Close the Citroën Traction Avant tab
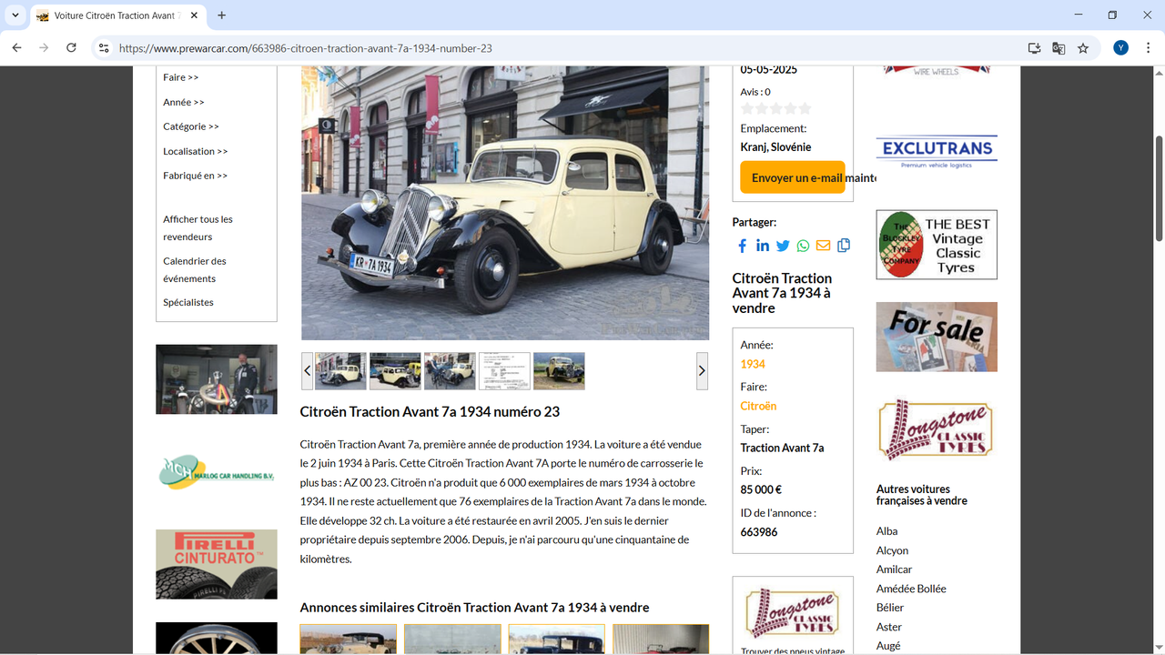Screen dimensions: 1165x655 click(x=194, y=15)
